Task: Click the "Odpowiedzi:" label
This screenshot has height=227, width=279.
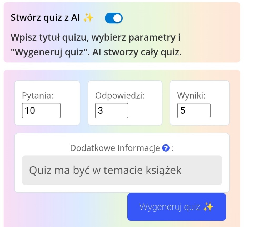Action: pos(120,95)
